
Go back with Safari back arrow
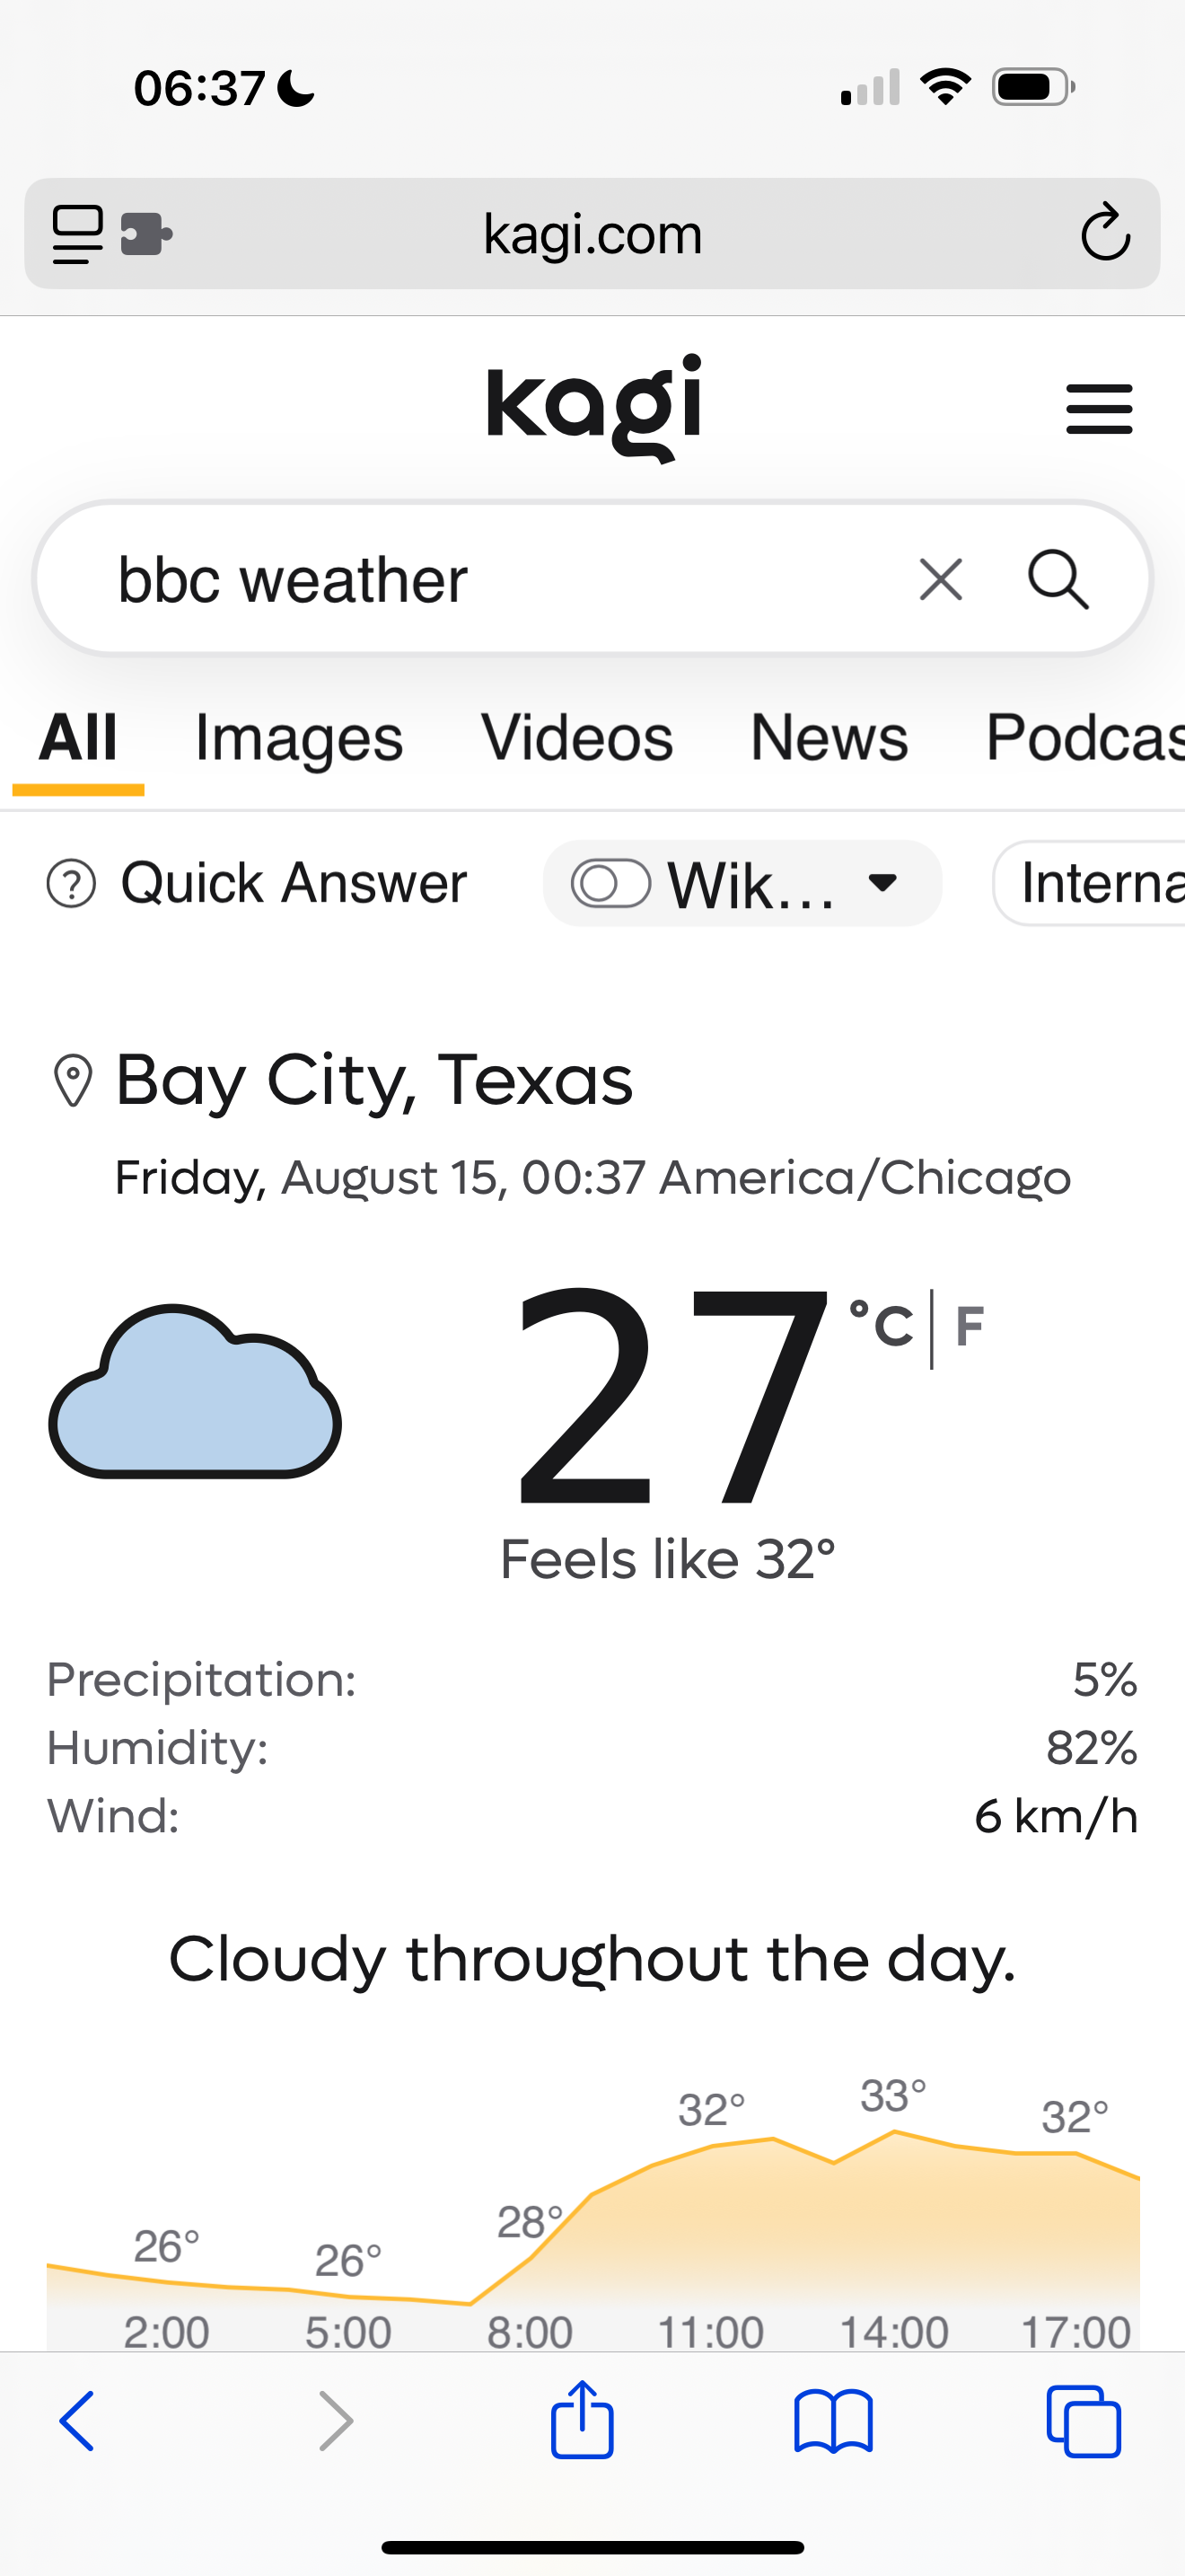click(78, 2421)
